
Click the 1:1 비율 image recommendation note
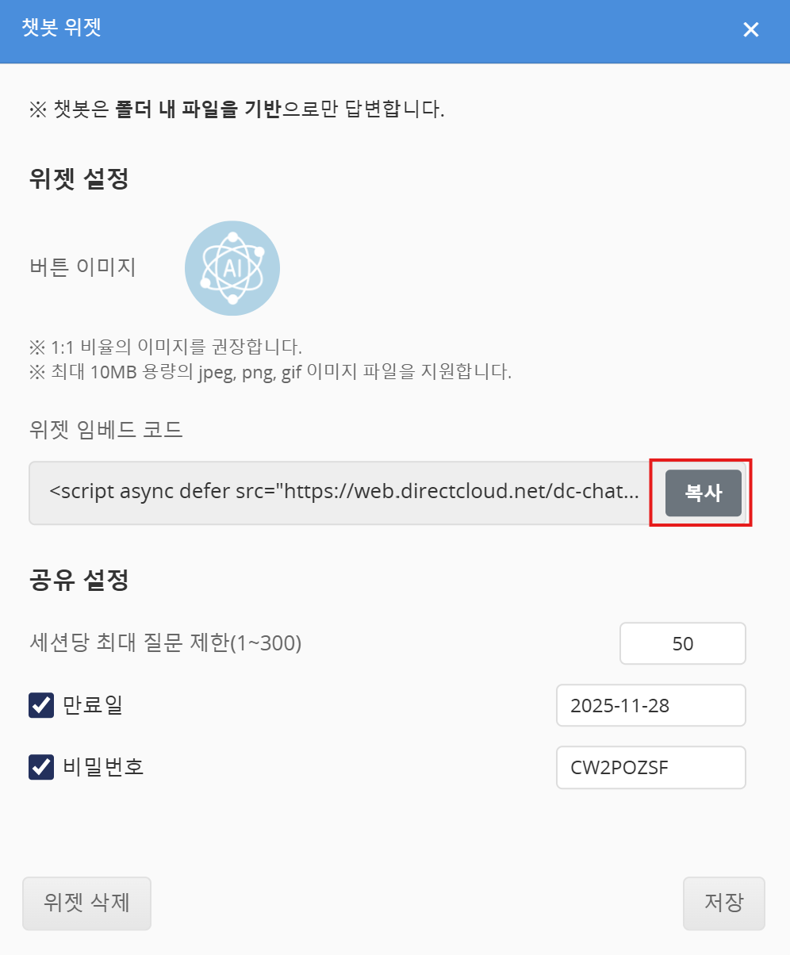coord(166,347)
